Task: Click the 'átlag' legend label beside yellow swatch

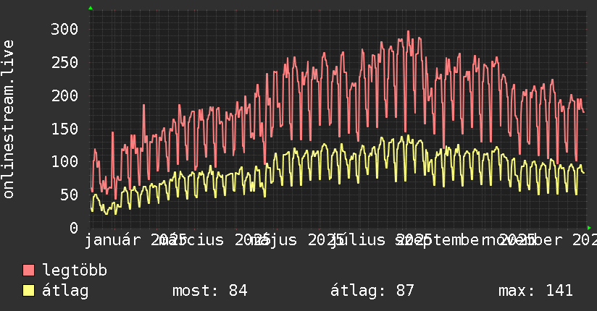Action: [x=65, y=291]
